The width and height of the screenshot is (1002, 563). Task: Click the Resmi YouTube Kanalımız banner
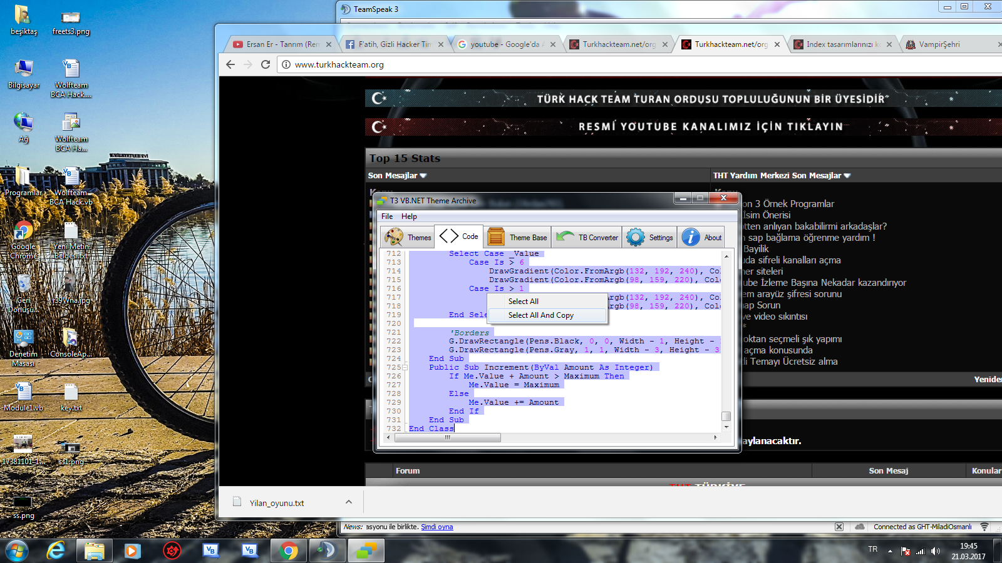click(683, 126)
